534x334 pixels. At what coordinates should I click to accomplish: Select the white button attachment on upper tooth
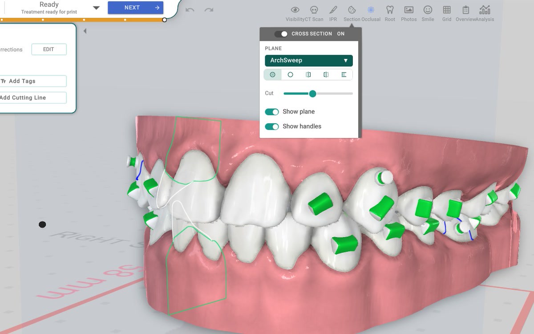pos(384,177)
